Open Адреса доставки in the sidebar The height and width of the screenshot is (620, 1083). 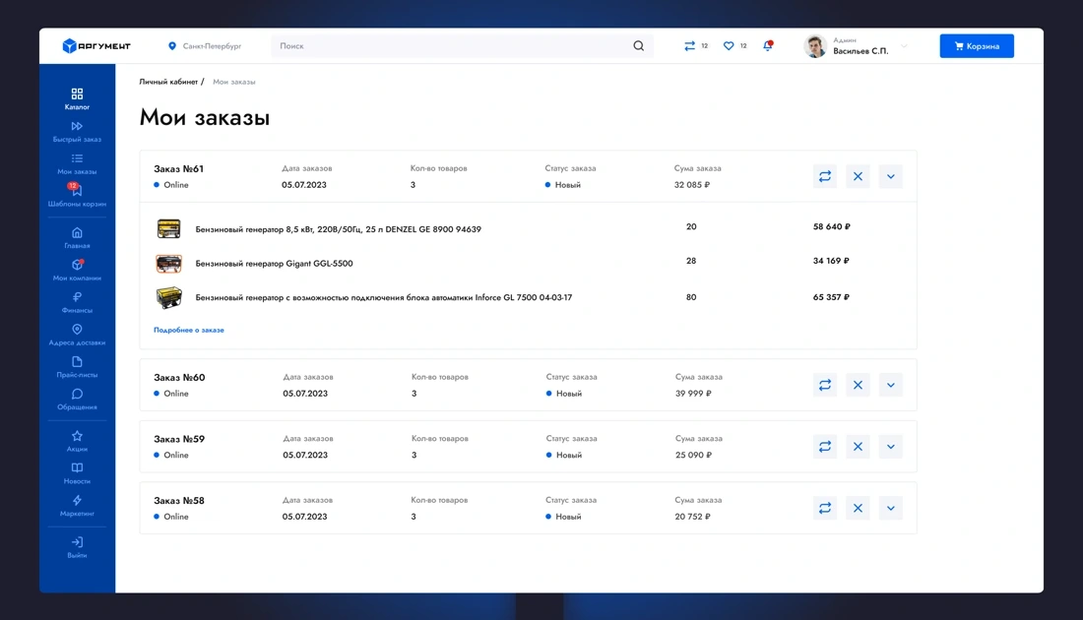coord(77,335)
